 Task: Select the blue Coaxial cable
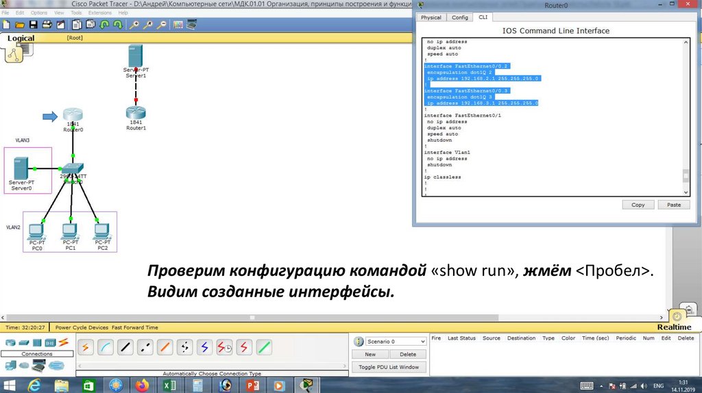[x=204, y=347]
